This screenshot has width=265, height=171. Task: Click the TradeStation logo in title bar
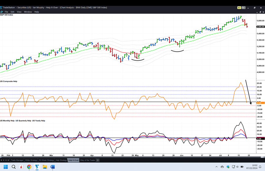(x=1, y=8)
